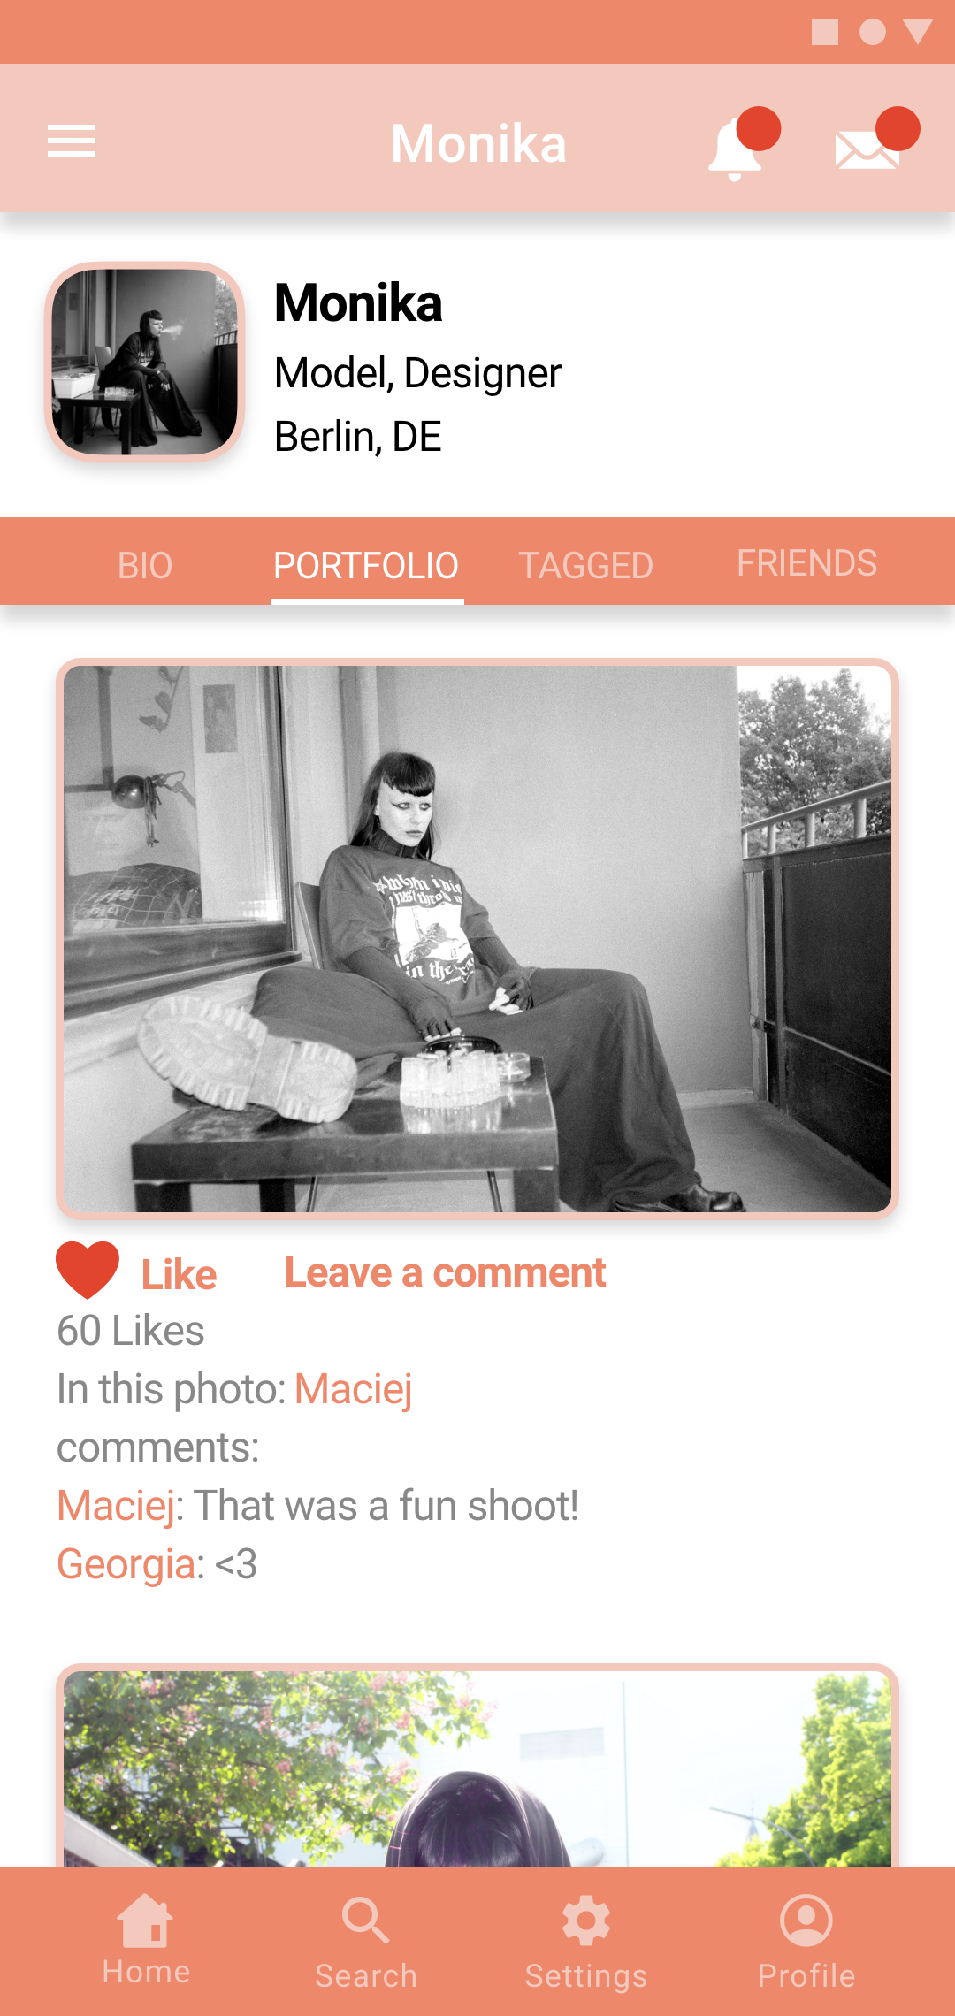Tap the red heart Like icon
The image size is (955, 2016).
coord(88,1270)
